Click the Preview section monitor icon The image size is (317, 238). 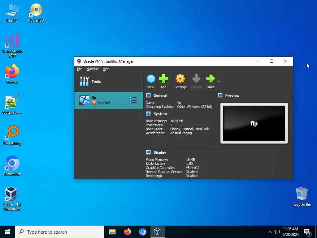(x=220, y=95)
